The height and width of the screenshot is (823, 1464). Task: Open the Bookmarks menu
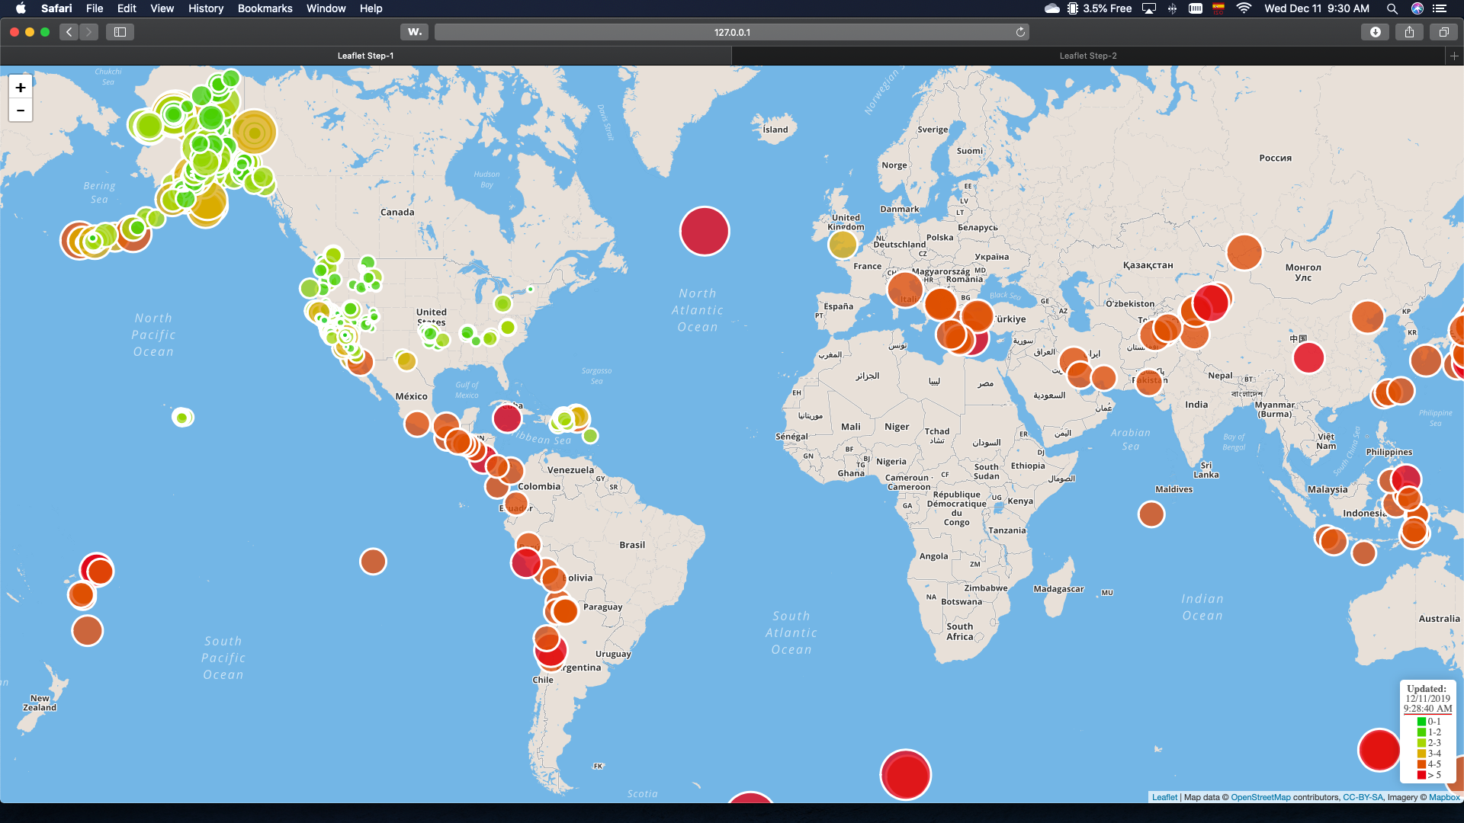[x=265, y=8]
